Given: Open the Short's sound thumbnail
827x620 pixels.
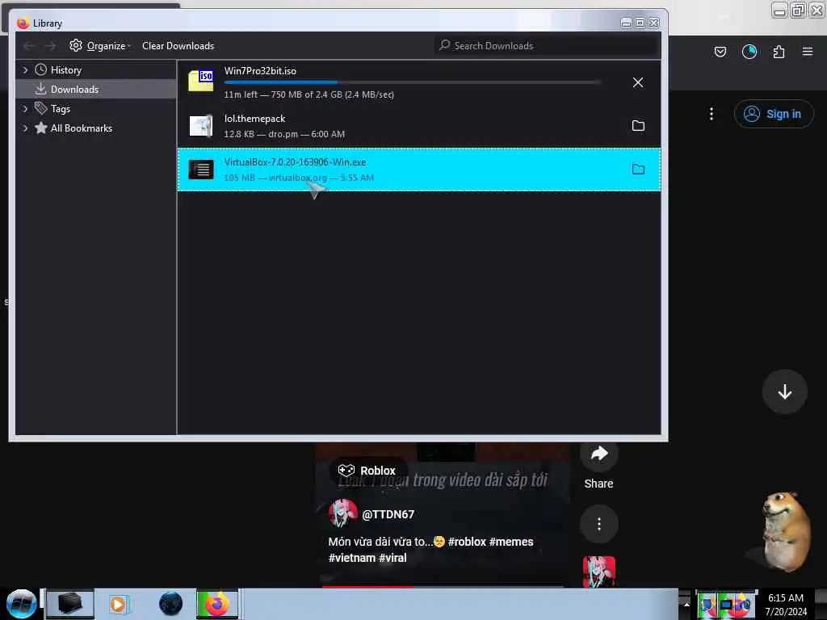Looking at the screenshot, I should coord(598,572).
